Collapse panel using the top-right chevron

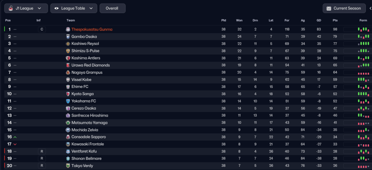coord(370,8)
